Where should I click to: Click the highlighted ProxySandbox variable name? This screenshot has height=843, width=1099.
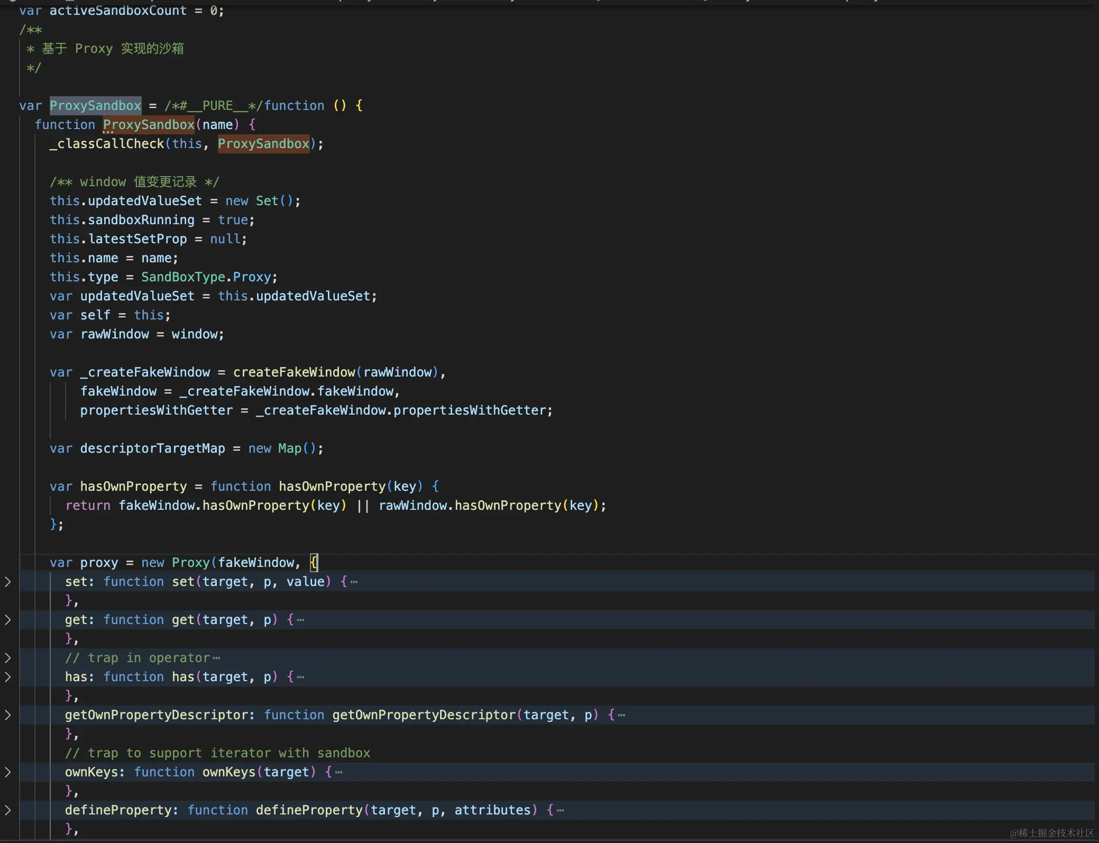pyautogui.click(x=95, y=106)
